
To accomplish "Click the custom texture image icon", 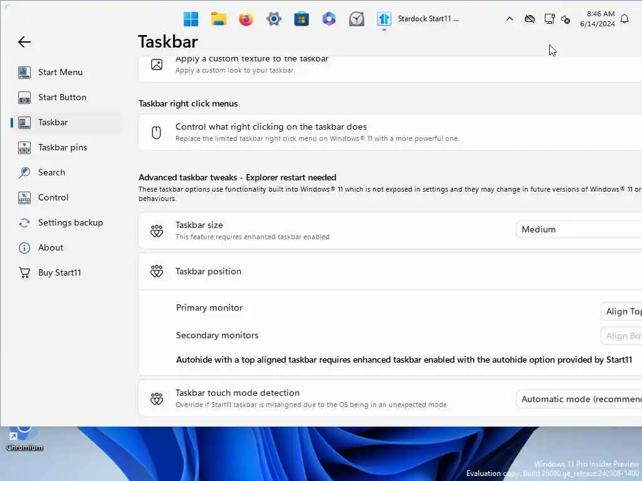I will coord(156,65).
